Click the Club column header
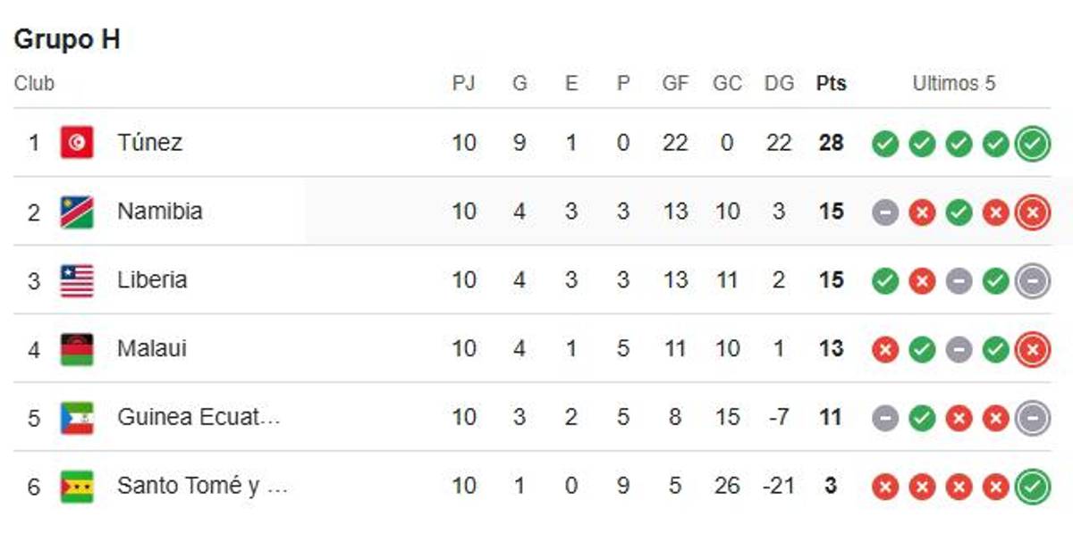This screenshot has width=1073, height=542. [x=34, y=84]
